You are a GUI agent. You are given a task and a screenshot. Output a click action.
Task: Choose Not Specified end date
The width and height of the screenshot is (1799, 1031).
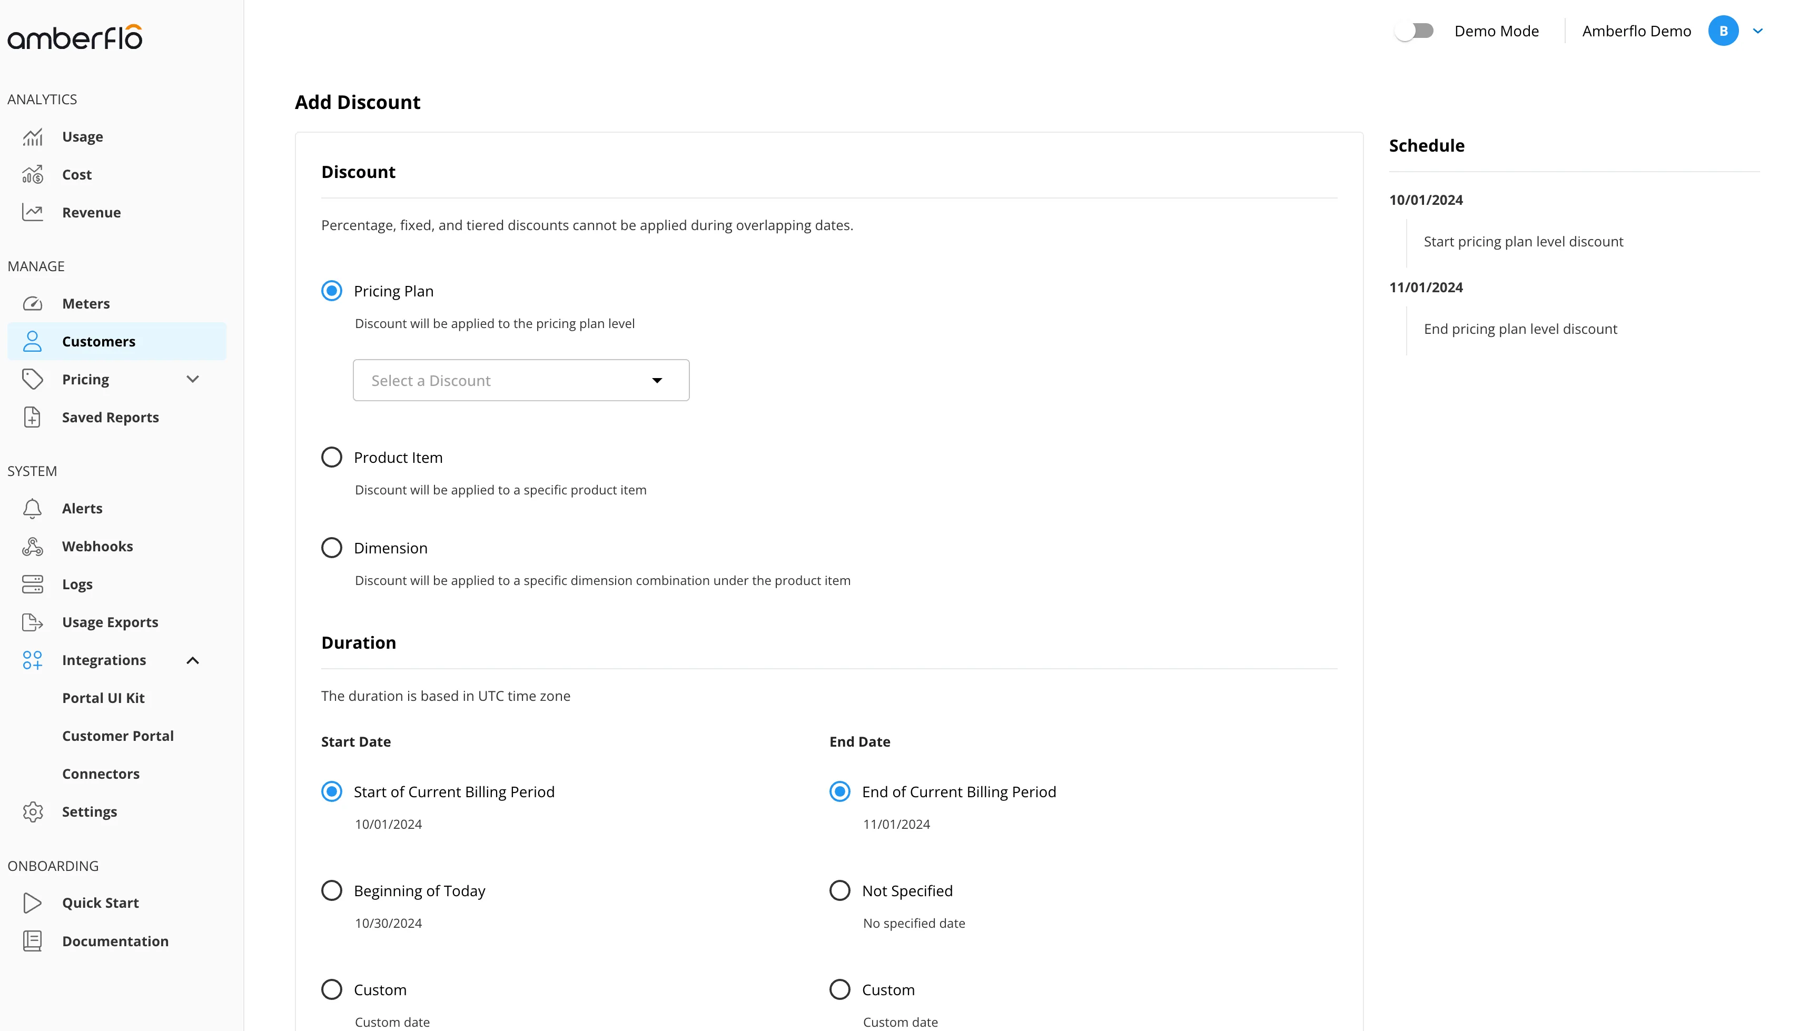839,891
